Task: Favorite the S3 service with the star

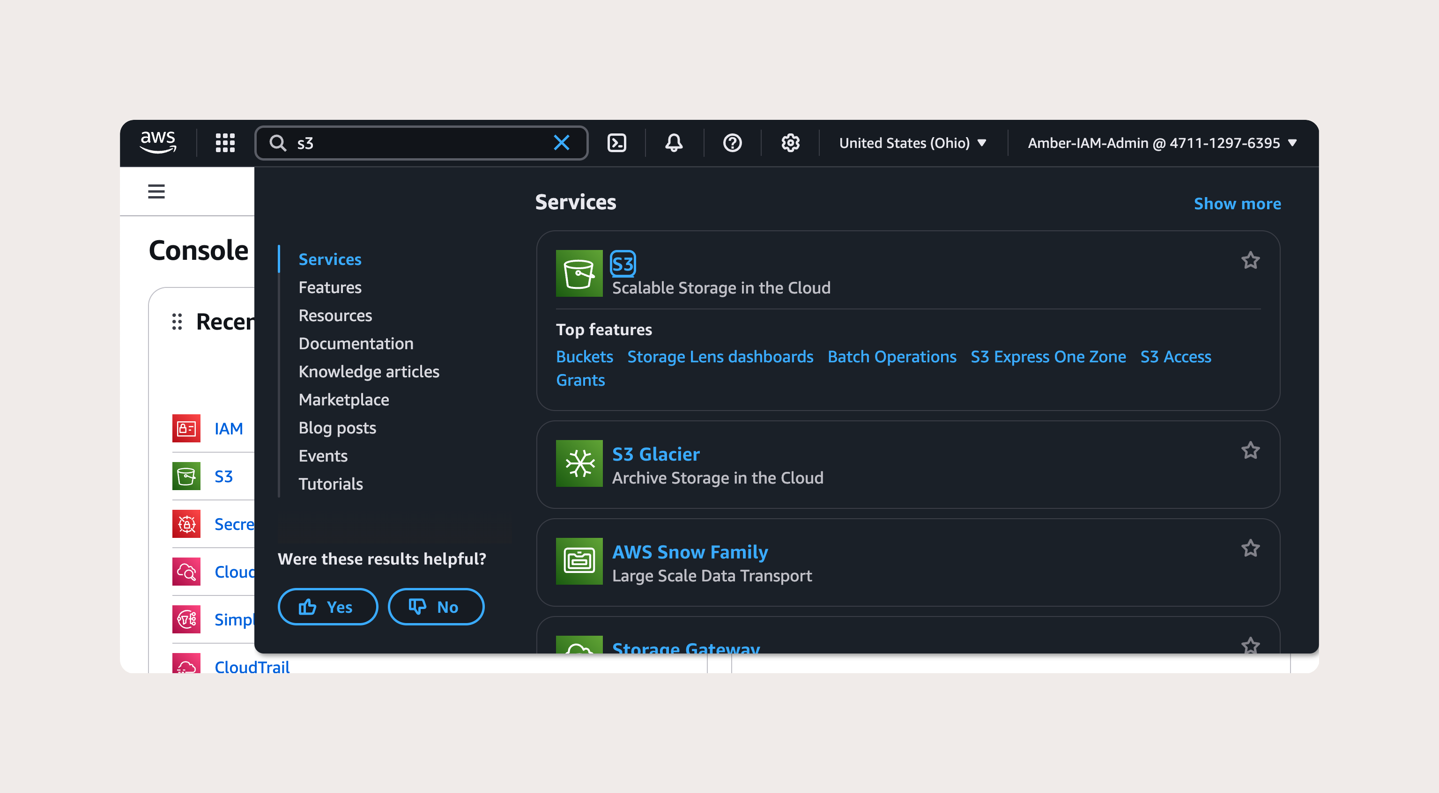Action: click(x=1251, y=260)
